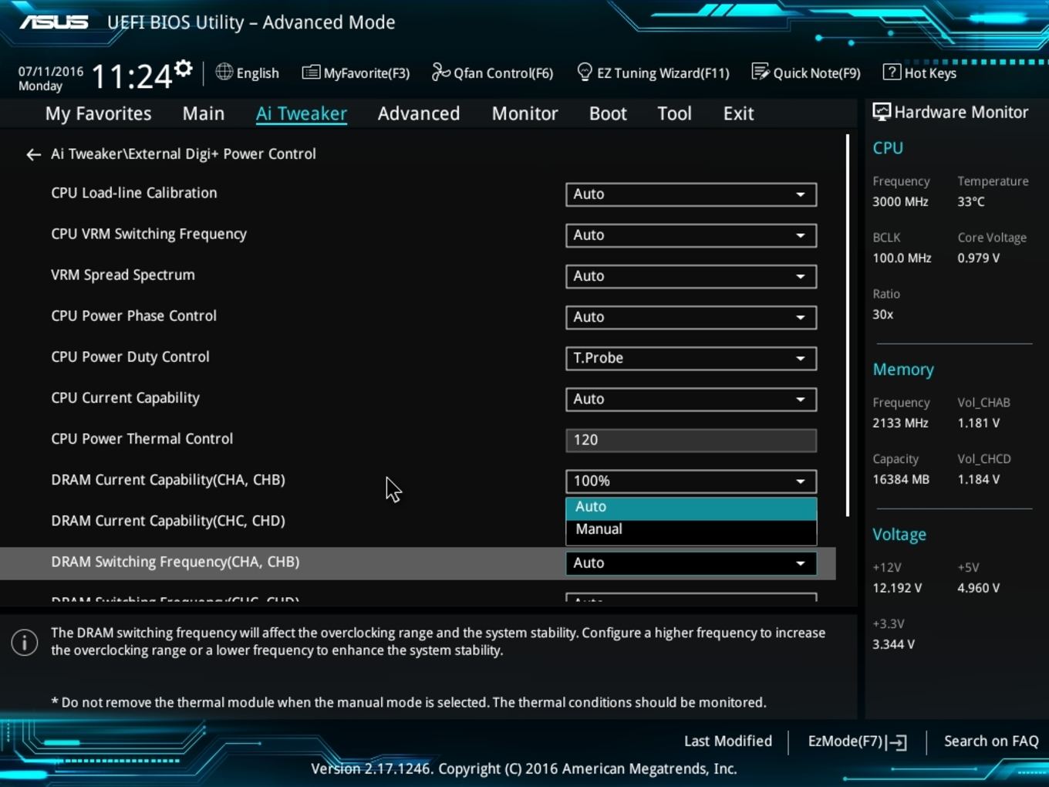Go back using the left arrow icon

(x=33, y=154)
